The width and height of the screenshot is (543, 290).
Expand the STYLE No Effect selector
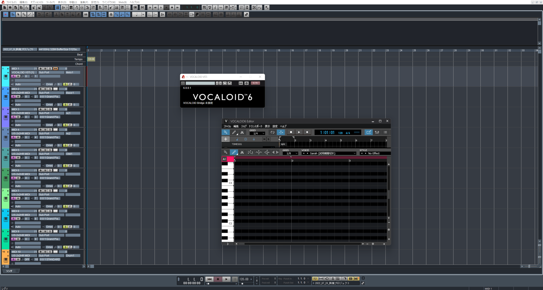coord(375,153)
